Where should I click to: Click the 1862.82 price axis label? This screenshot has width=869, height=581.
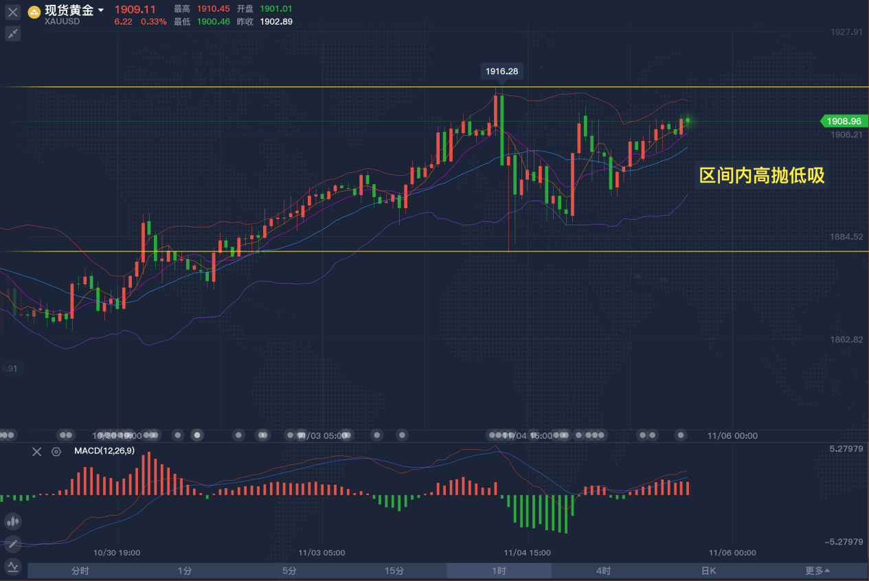click(846, 339)
